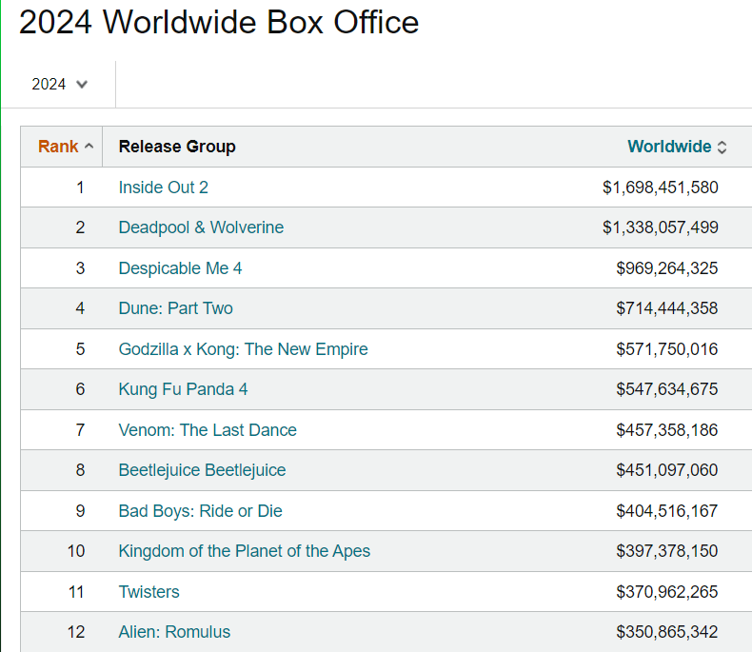The width and height of the screenshot is (752, 652).
Task: Open the Kung Fu Panda 4 link
Action: [183, 389]
